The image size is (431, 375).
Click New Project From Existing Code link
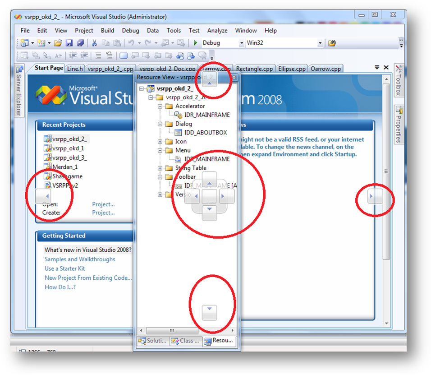point(88,278)
